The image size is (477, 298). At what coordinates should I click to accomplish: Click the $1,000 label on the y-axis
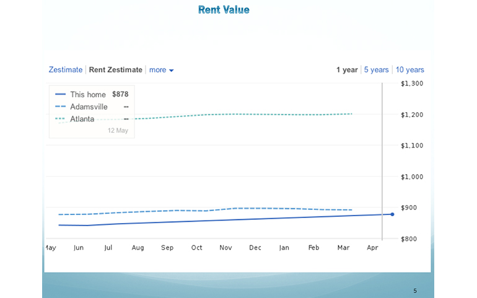pyautogui.click(x=411, y=177)
